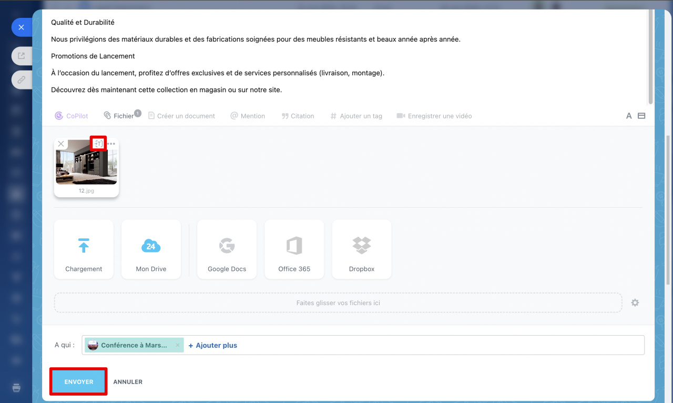Click the Nous privilégions des matériaux paragraph
This screenshot has width=673, height=403.
coord(256,39)
